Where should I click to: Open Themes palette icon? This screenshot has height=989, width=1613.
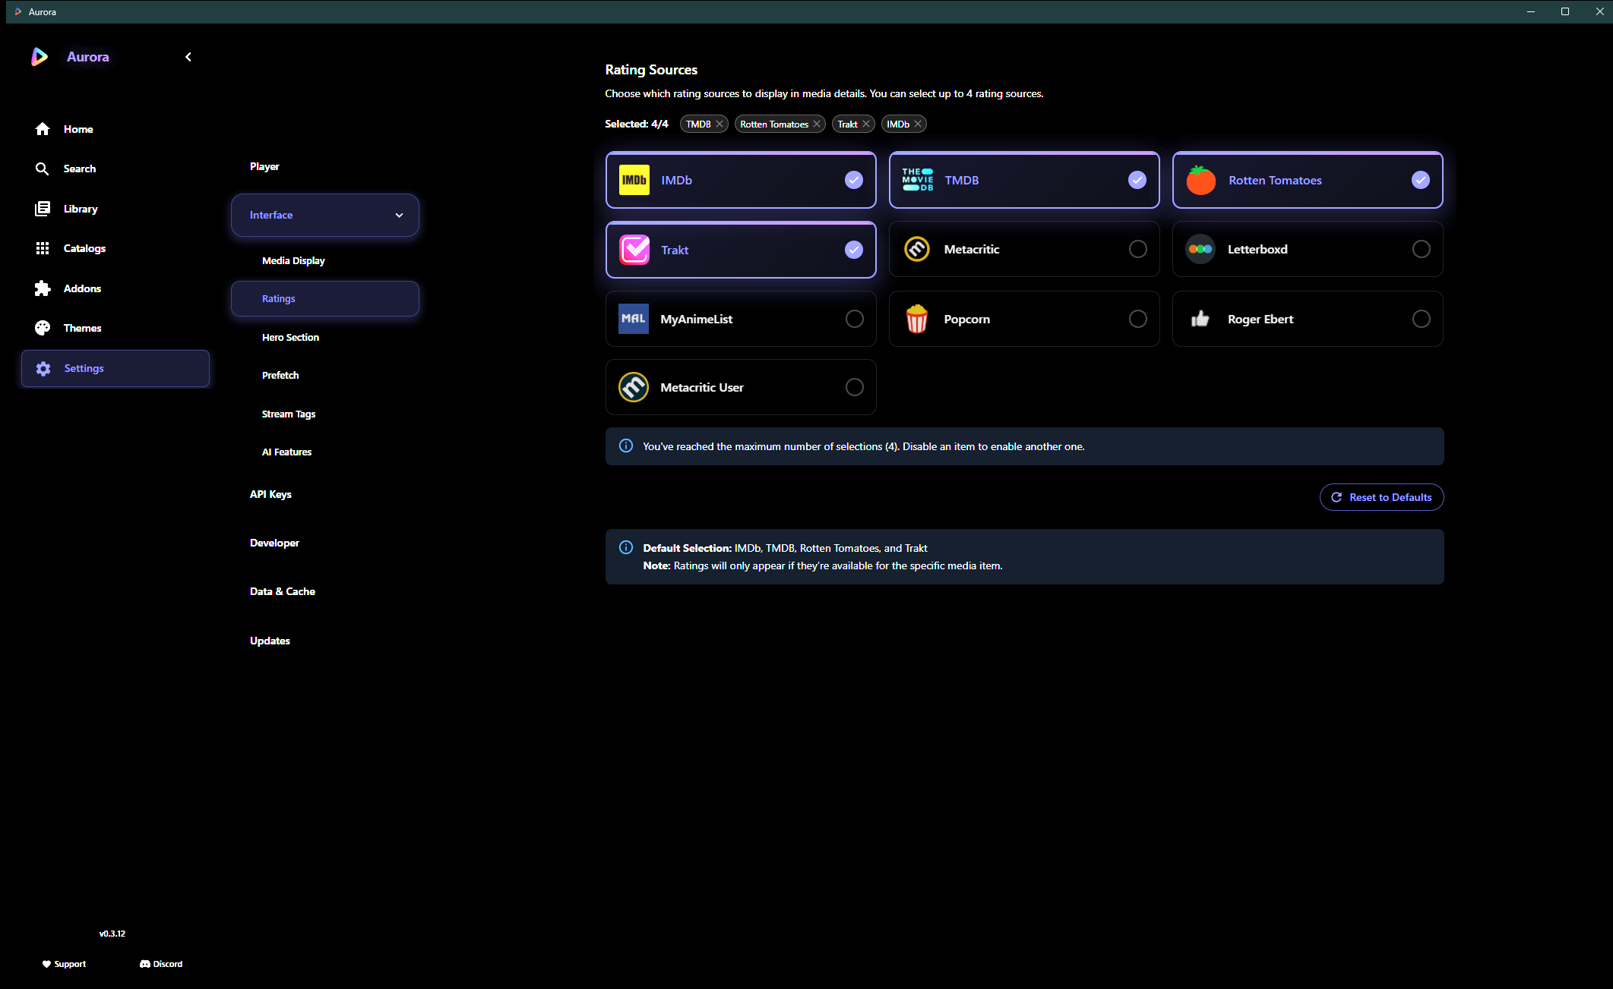pyautogui.click(x=43, y=328)
